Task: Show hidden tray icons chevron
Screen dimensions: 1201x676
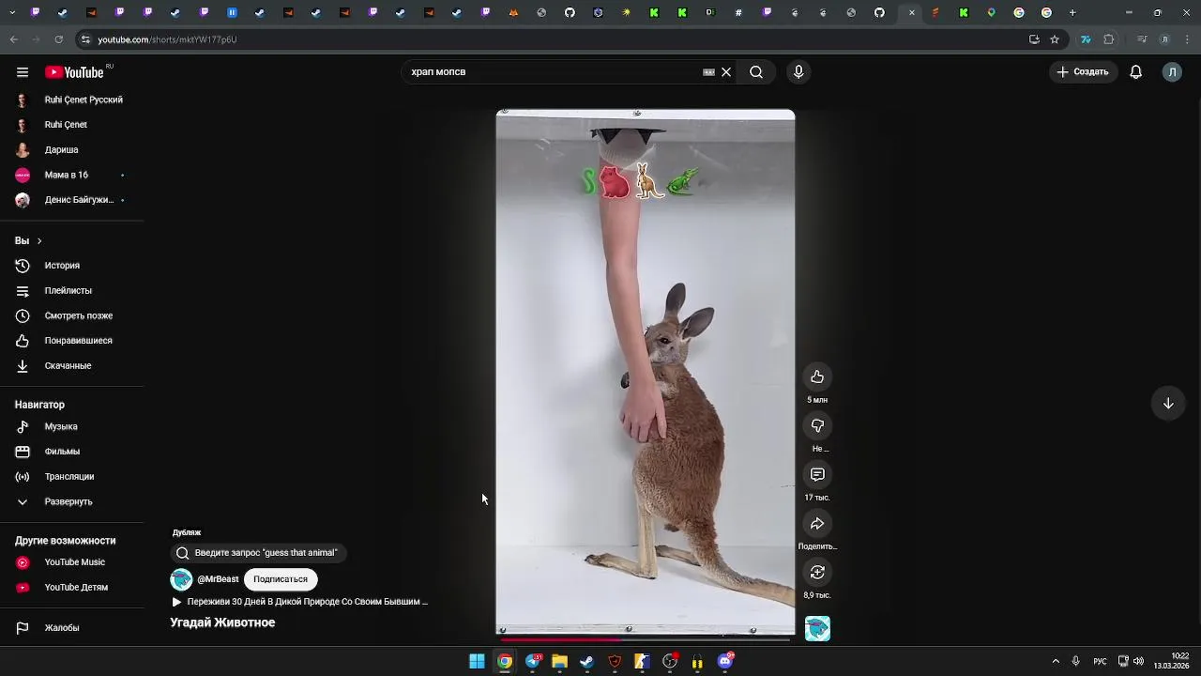Action: pyautogui.click(x=1056, y=661)
